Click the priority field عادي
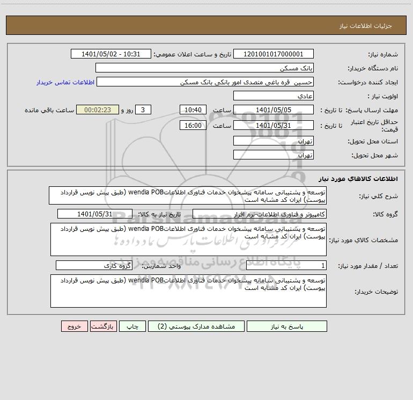413x400 pixels. coord(274,96)
